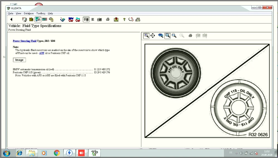Launch Google Chrome from the taskbar
Screen dimensions: 278x158
coord(57,153)
